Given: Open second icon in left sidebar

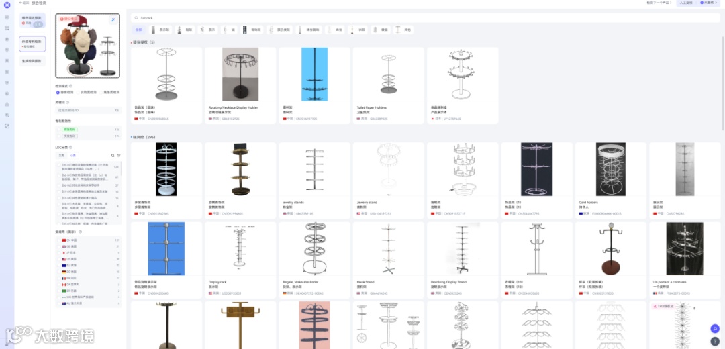Looking at the screenshot, I should click(x=7, y=28).
